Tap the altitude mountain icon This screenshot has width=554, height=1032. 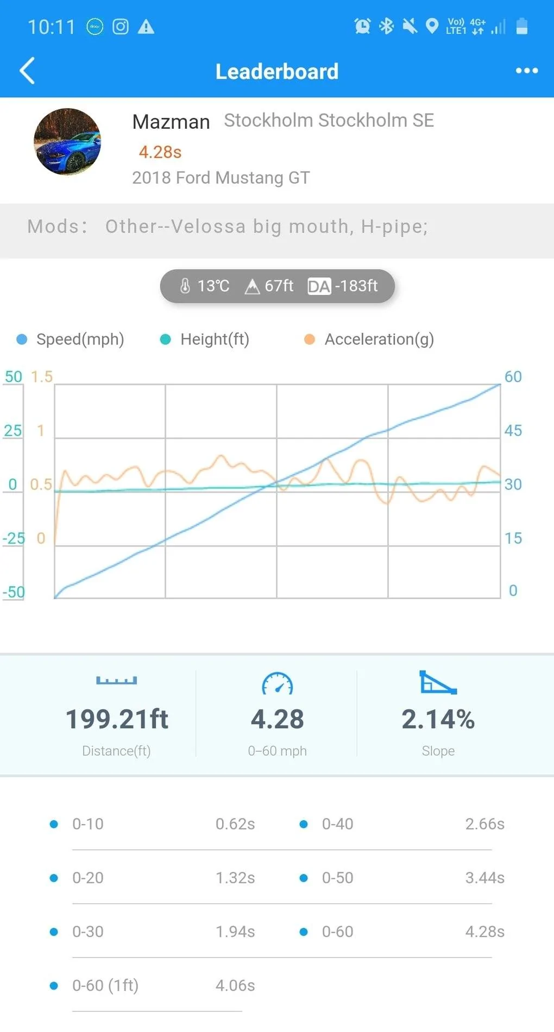[252, 286]
